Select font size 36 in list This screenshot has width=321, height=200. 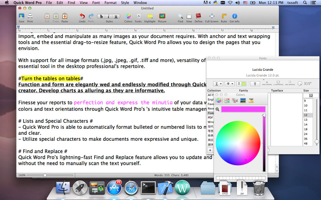308,139
